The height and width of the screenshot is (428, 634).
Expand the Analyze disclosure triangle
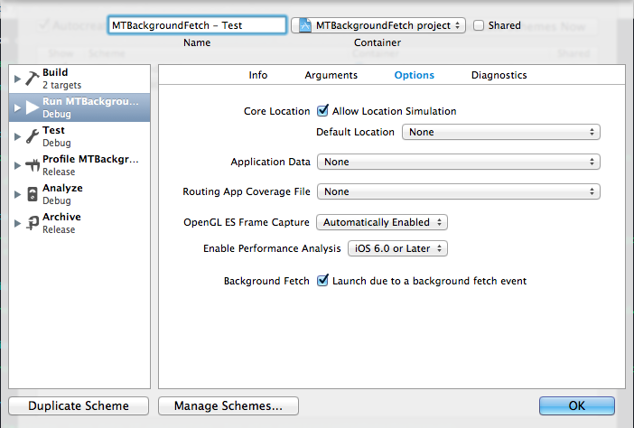coord(17,194)
